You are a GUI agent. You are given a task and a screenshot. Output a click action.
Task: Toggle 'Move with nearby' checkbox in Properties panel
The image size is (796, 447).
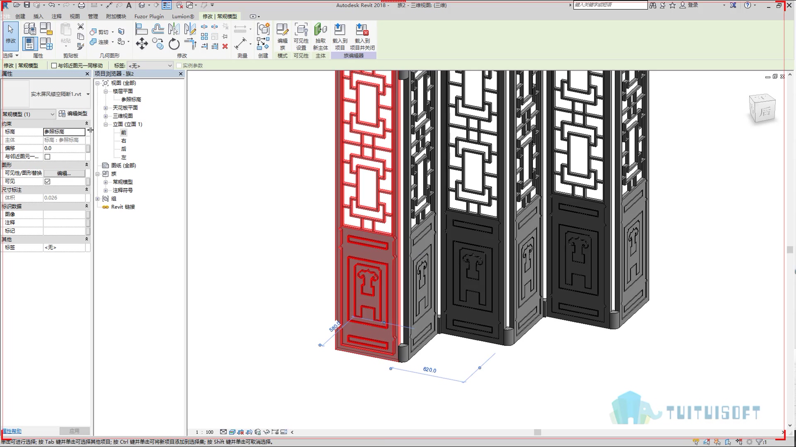47,157
